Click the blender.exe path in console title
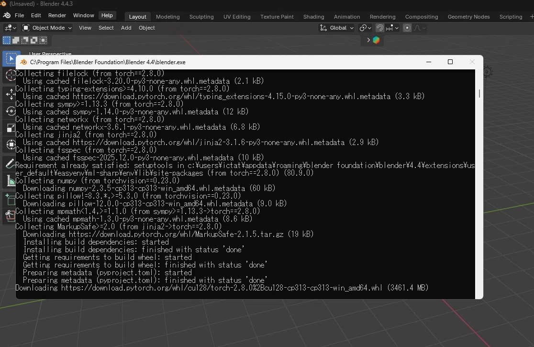Image resolution: width=534 pixels, height=347 pixels. tap(108, 62)
